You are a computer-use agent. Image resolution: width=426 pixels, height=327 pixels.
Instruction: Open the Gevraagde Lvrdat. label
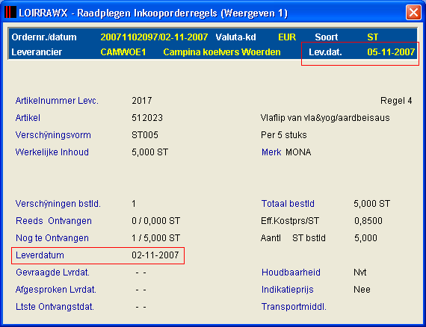pos(52,272)
